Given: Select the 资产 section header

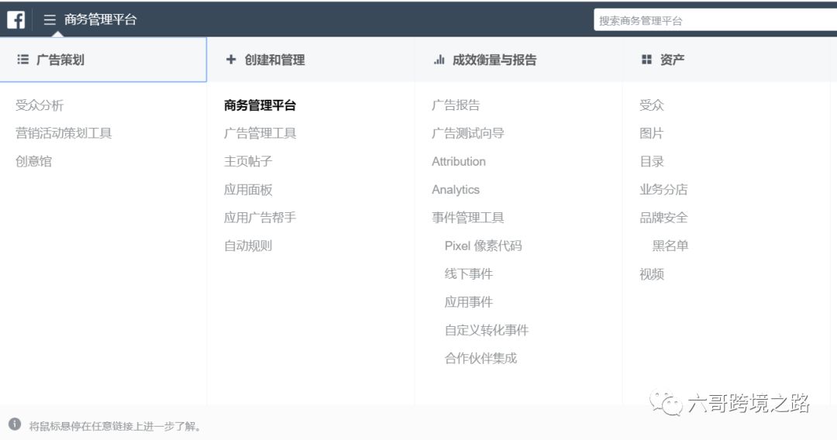Looking at the screenshot, I should pyautogui.click(x=726, y=59).
